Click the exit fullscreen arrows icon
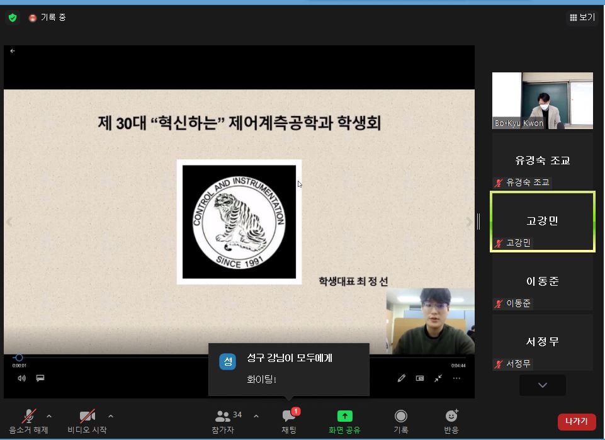605x440 pixels. pyautogui.click(x=438, y=378)
